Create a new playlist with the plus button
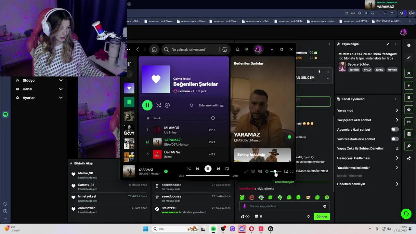 click(129, 74)
